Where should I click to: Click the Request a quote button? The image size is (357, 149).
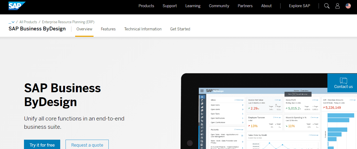click(x=87, y=145)
